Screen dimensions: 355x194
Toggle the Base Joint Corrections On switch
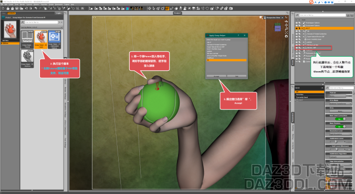point(340,119)
